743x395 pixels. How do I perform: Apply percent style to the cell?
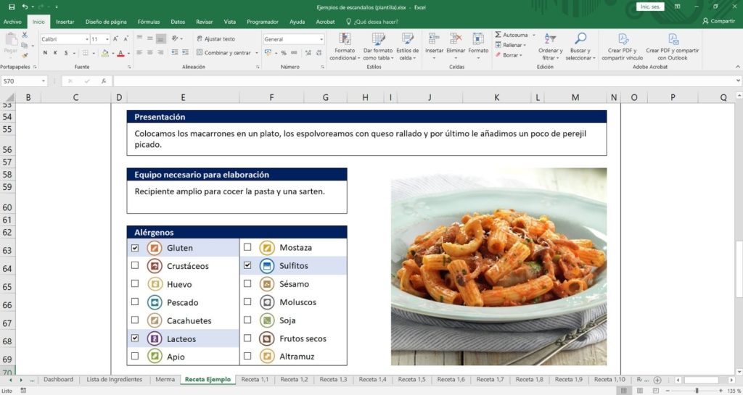coord(284,53)
